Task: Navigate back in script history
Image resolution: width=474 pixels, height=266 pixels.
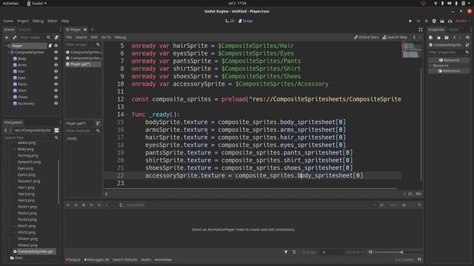Action: tap(414, 37)
